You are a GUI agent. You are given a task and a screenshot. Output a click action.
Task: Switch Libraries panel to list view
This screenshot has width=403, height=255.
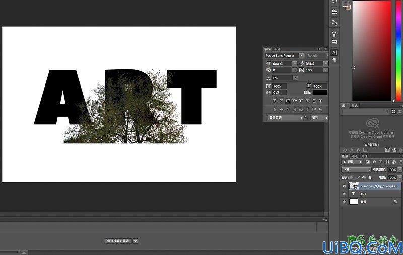400,111
